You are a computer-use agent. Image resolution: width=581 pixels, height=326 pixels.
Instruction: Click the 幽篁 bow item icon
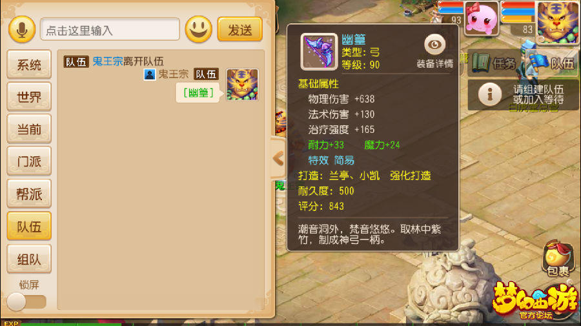coord(319,52)
